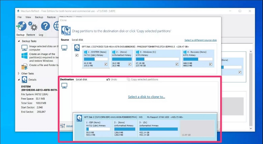263x144 pixels.
Task: Click the Clone dialog disk icon
Action: pyautogui.click(x=66, y=30)
